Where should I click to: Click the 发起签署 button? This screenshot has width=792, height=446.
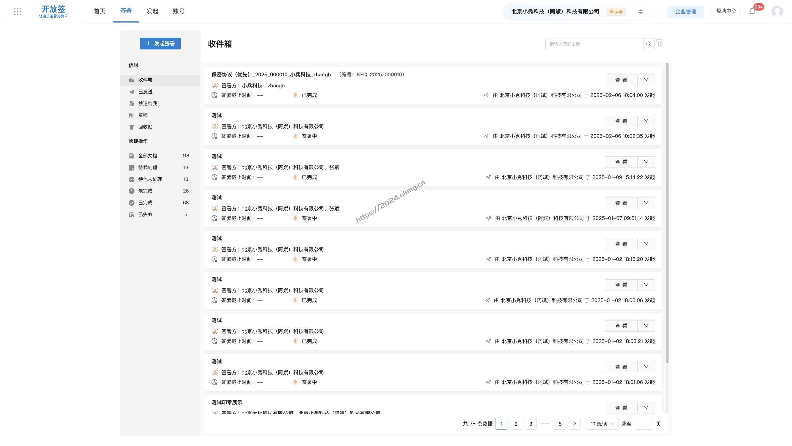(x=160, y=44)
